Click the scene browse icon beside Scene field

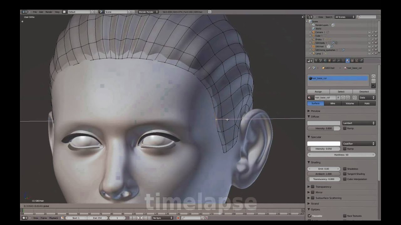pos(101,12)
